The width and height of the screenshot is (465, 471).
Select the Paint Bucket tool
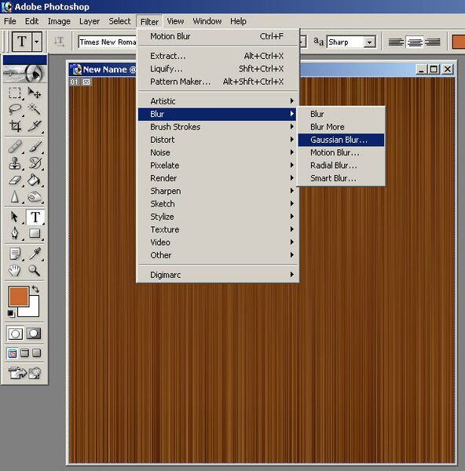click(34, 181)
